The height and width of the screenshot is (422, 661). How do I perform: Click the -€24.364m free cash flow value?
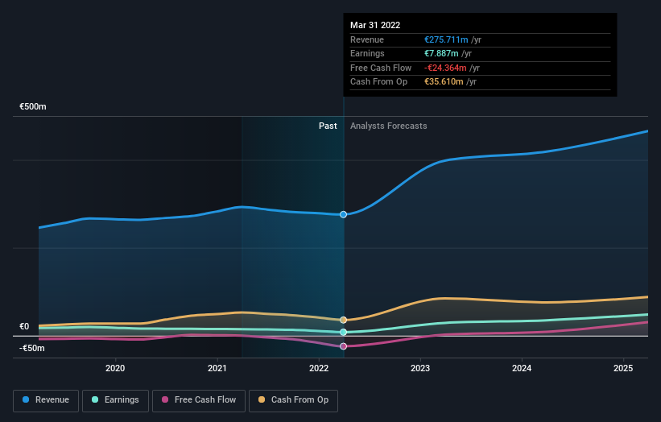(445, 68)
